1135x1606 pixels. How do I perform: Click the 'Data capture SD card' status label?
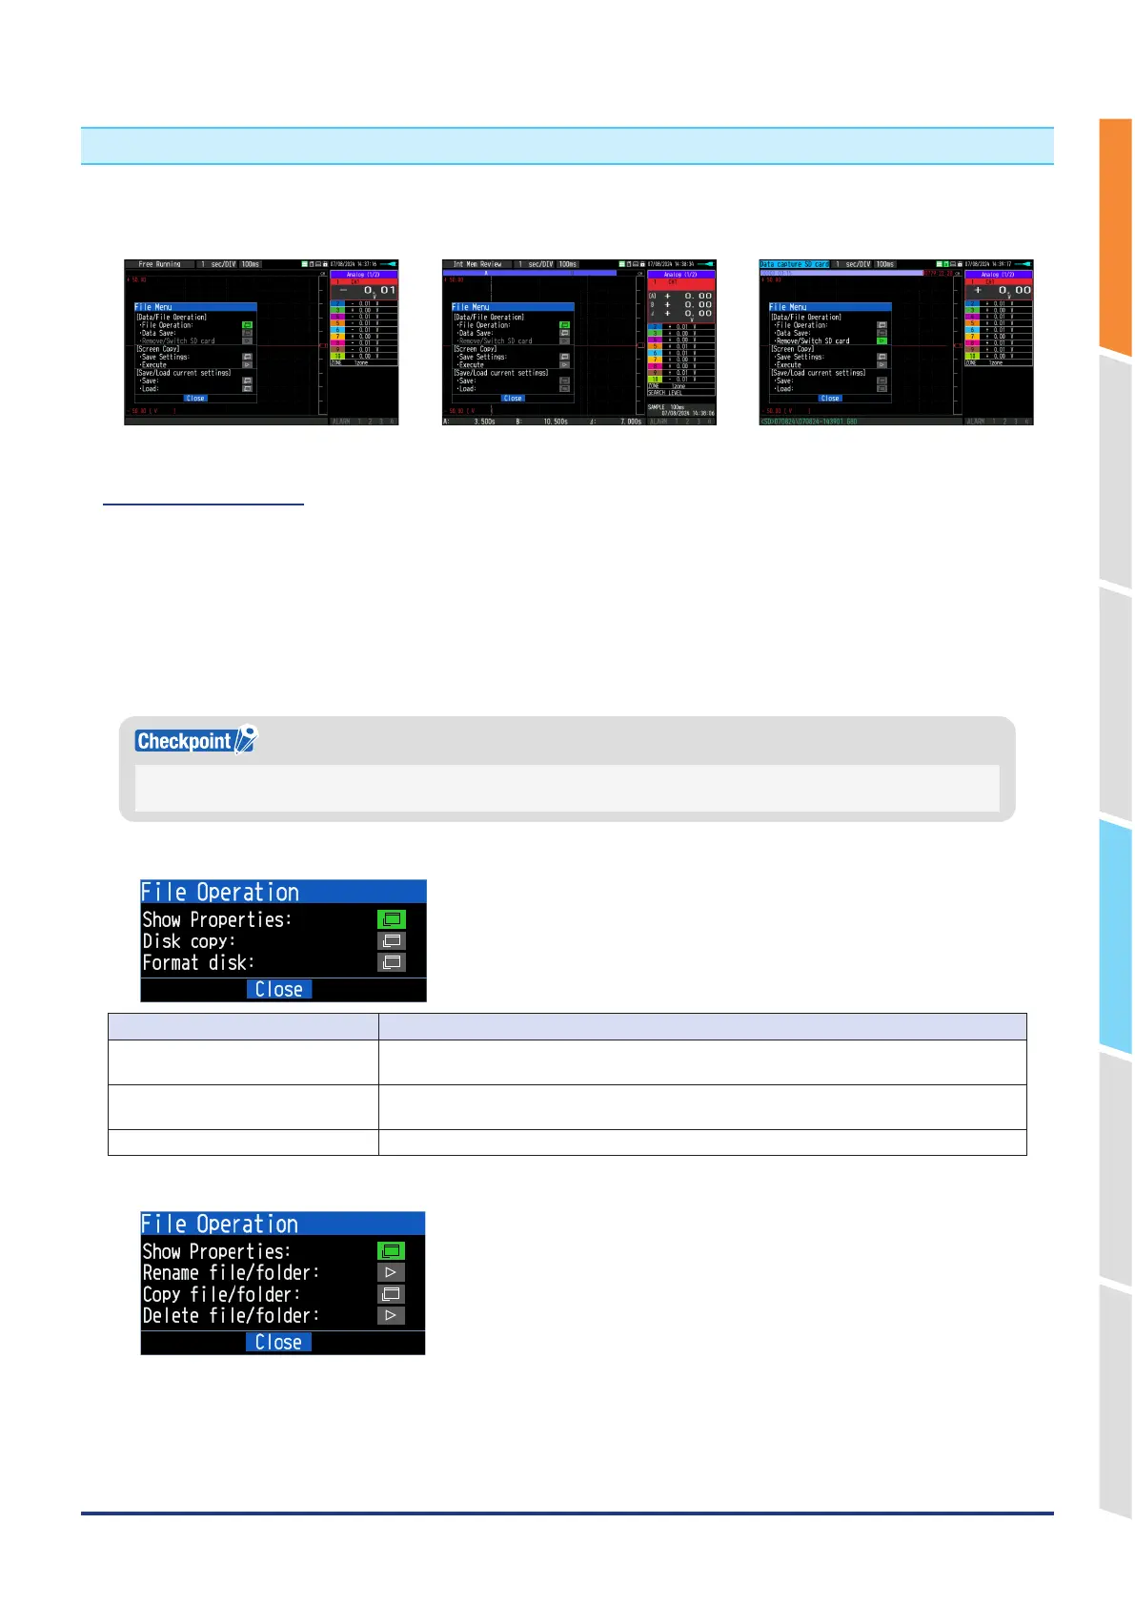[x=795, y=264]
